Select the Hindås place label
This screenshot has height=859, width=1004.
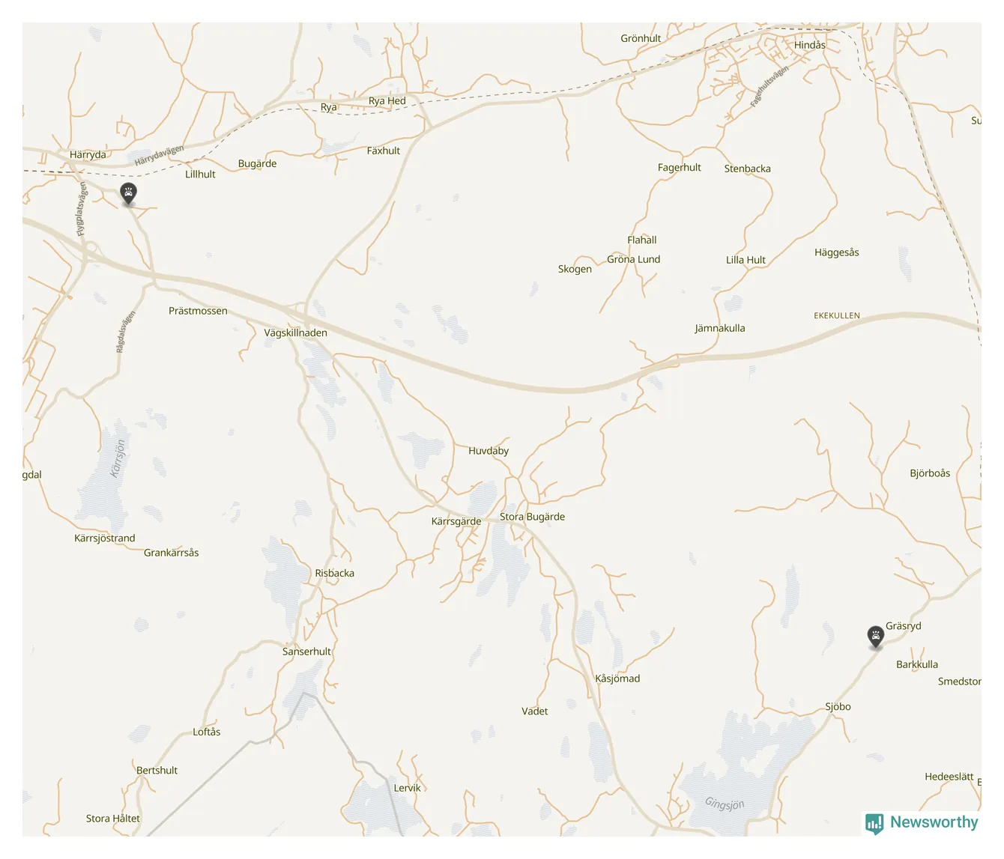coord(809,45)
